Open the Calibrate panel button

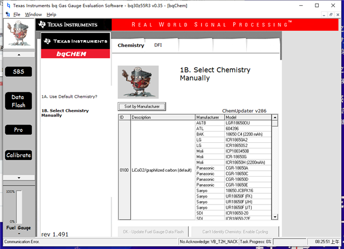tap(18, 155)
